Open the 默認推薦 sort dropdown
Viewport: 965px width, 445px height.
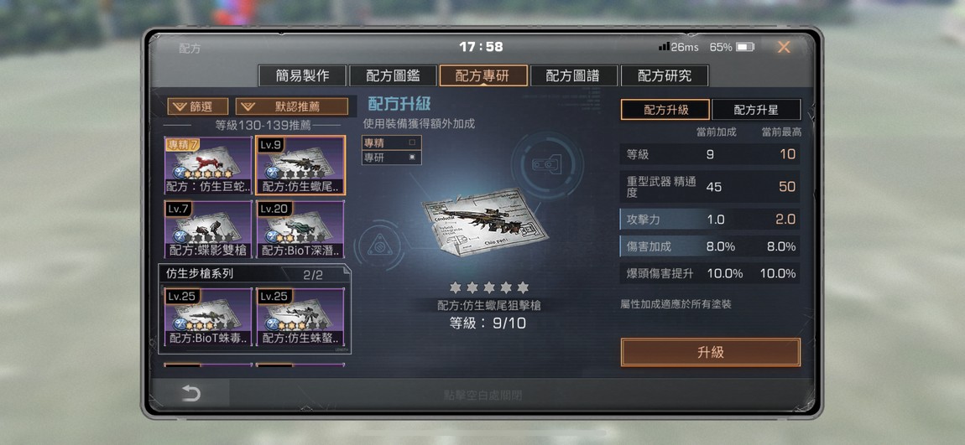(292, 106)
